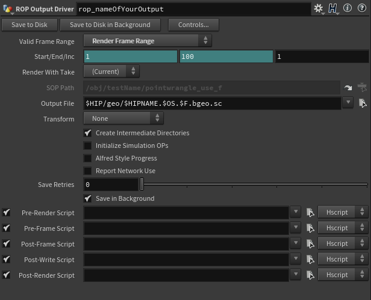Click the SOP Path node chooser icon
The width and height of the screenshot is (371, 300).
coord(362,87)
